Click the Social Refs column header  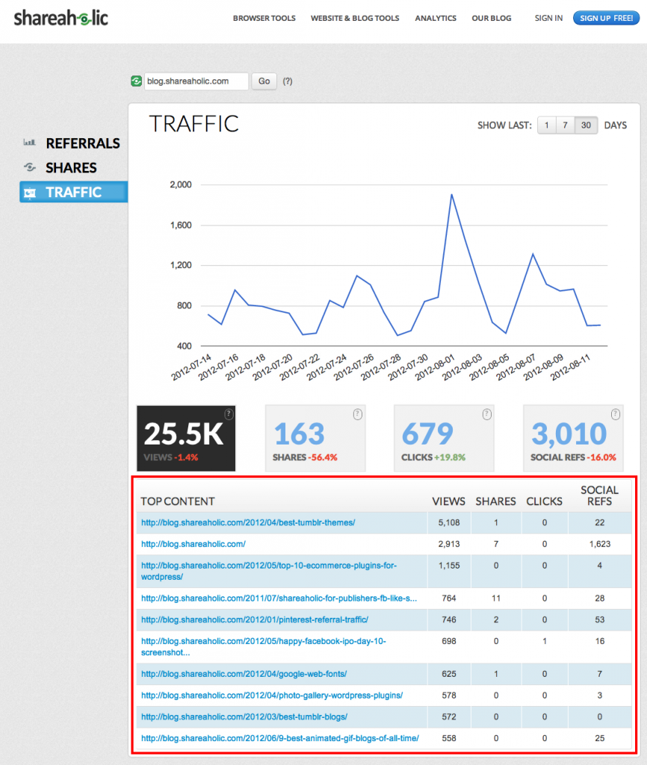(x=599, y=496)
